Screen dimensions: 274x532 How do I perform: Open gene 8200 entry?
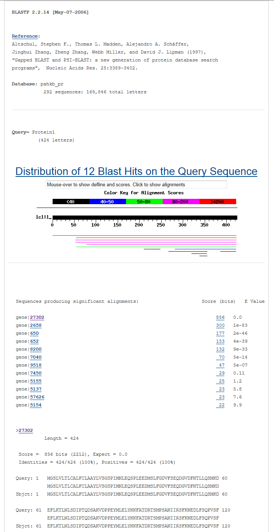point(36,349)
